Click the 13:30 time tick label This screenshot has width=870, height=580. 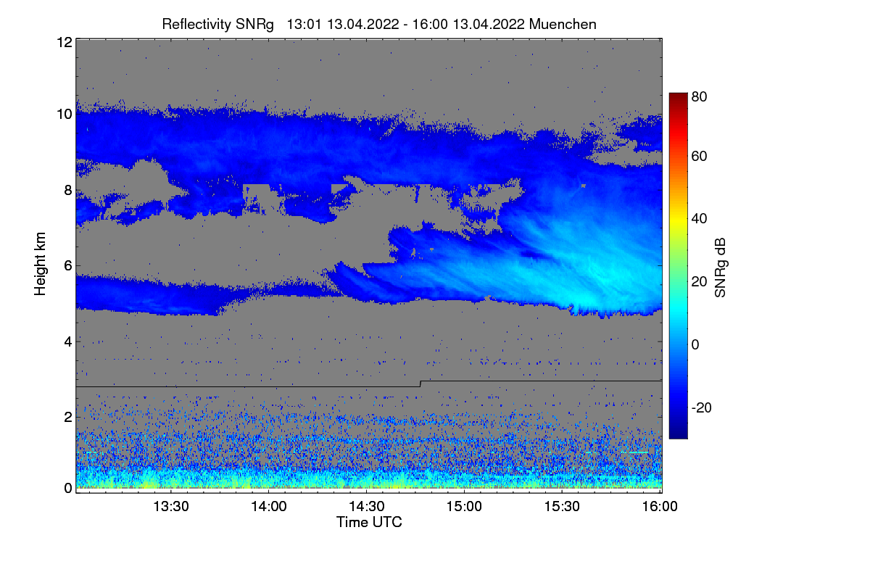170,507
